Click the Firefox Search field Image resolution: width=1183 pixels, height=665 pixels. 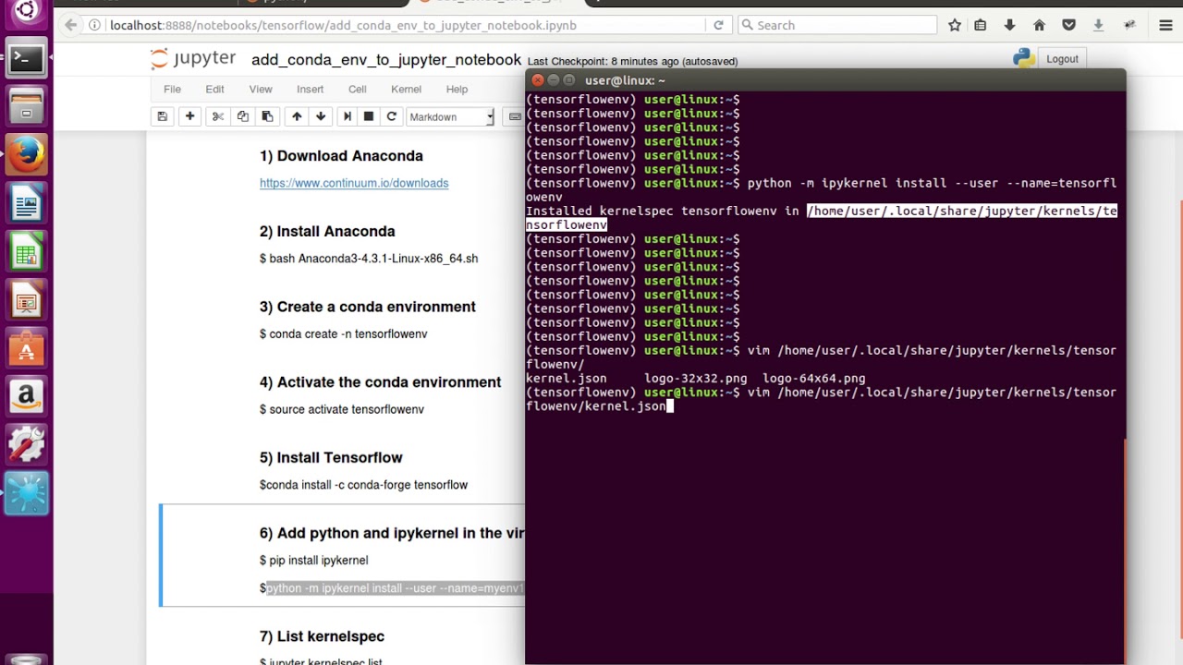(x=837, y=25)
